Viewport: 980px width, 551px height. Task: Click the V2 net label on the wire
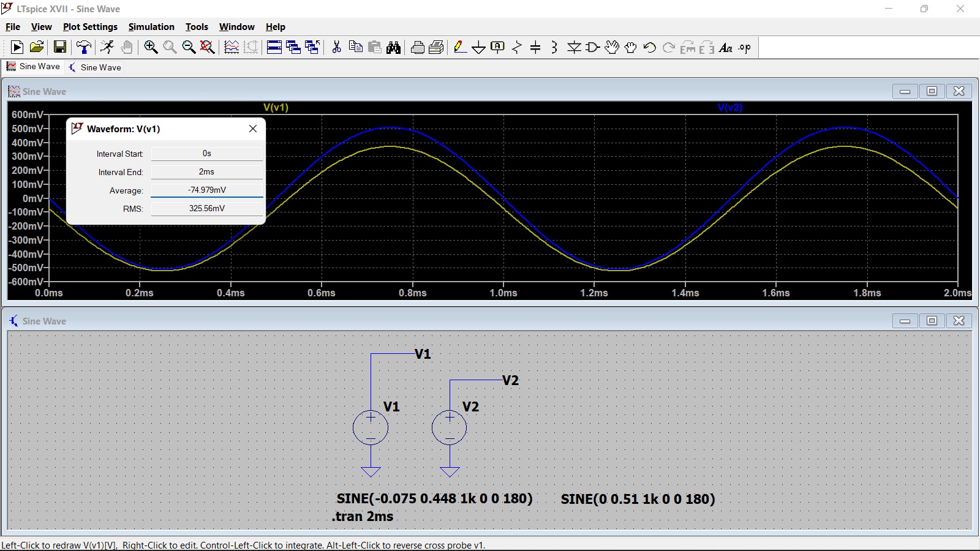tap(510, 380)
